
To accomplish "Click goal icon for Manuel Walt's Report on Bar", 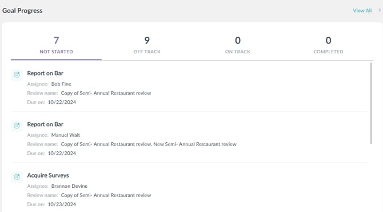I will pyautogui.click(x=17, y=126).
